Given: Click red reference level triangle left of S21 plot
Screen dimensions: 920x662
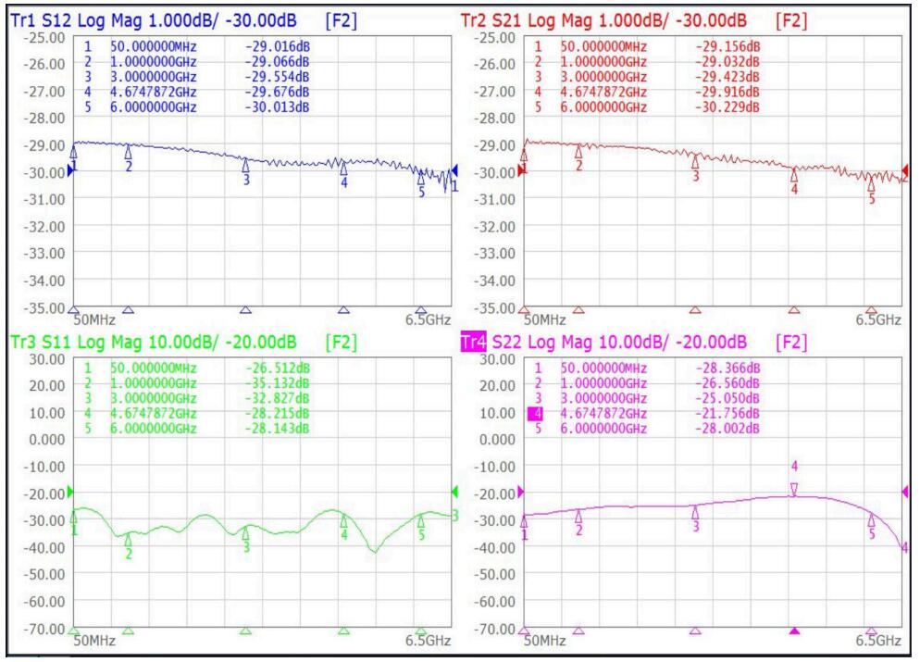Looking at the screenshot, I should tap(522, 170).
